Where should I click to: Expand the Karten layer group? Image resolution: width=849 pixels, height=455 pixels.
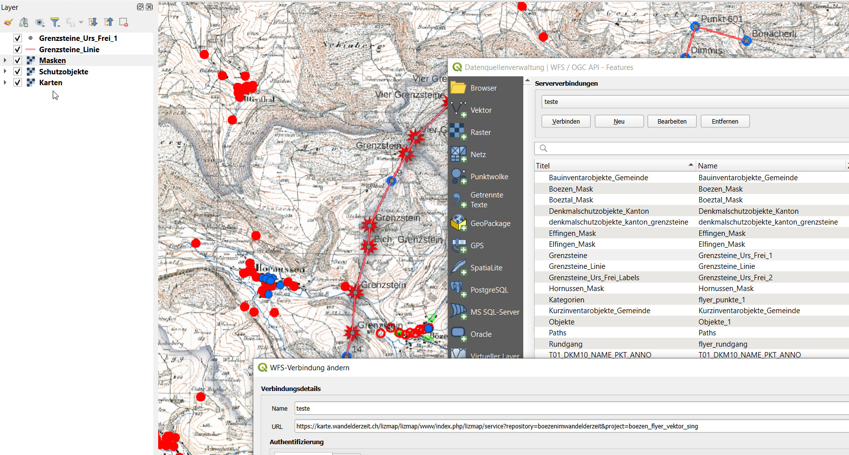tap(5, 83)
